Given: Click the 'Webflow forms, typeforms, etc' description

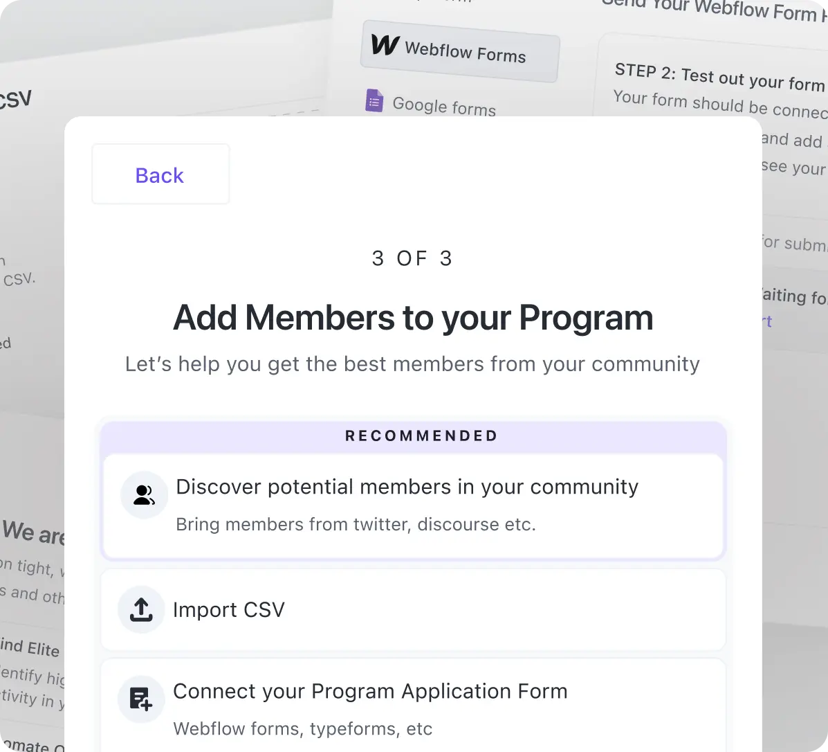Looking at the screenshot, I should pos(302,728).
